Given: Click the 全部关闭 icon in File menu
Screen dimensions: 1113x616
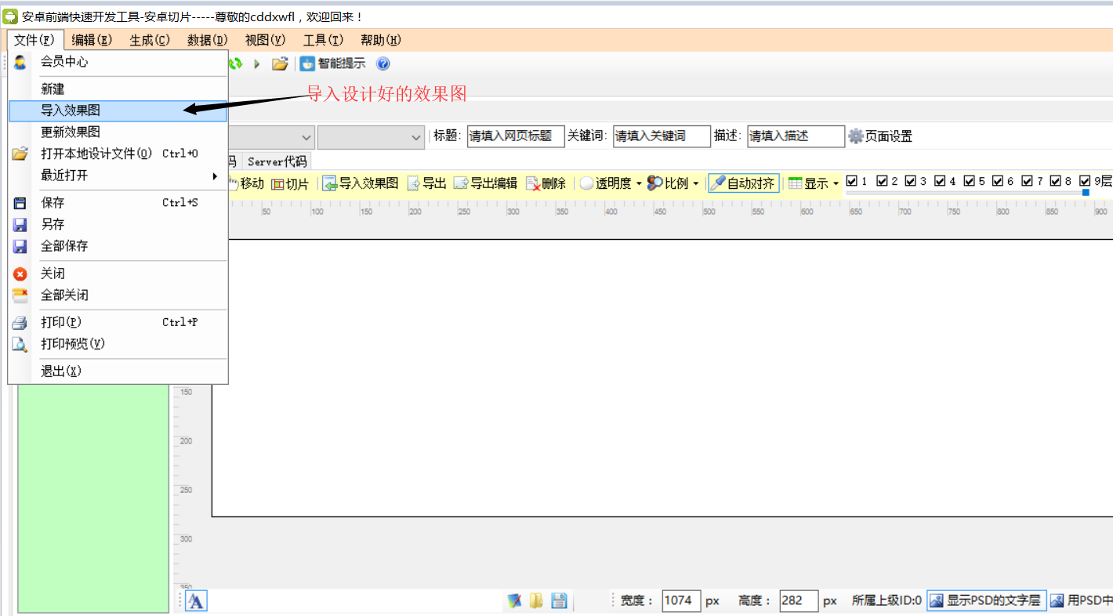Looking at the screenshot, I should click(x=20, y=295).
